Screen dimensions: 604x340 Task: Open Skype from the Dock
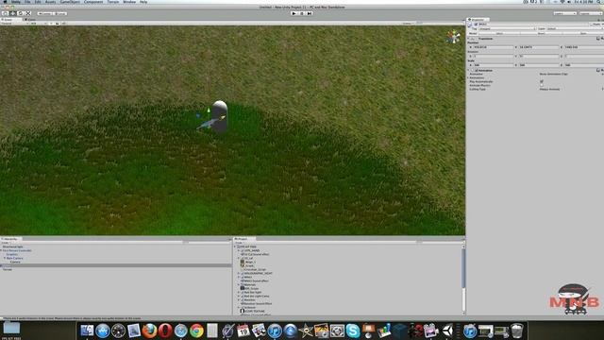352,331
